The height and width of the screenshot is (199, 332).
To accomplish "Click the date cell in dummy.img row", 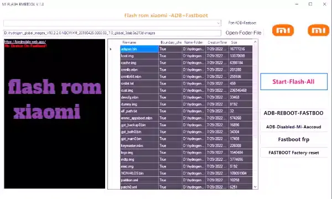I will [217, 104].
